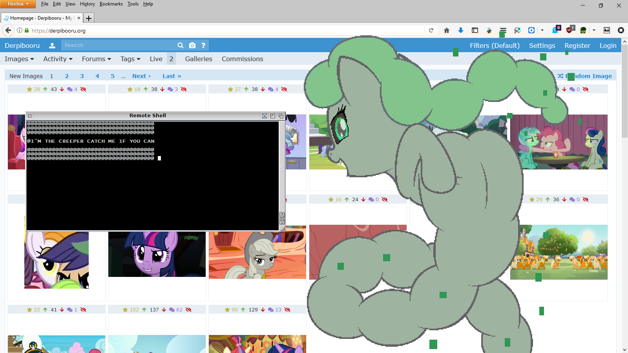This screenshot has height=353, width=628.
Task: Open the Firefox home page icon
Action: 447,30
